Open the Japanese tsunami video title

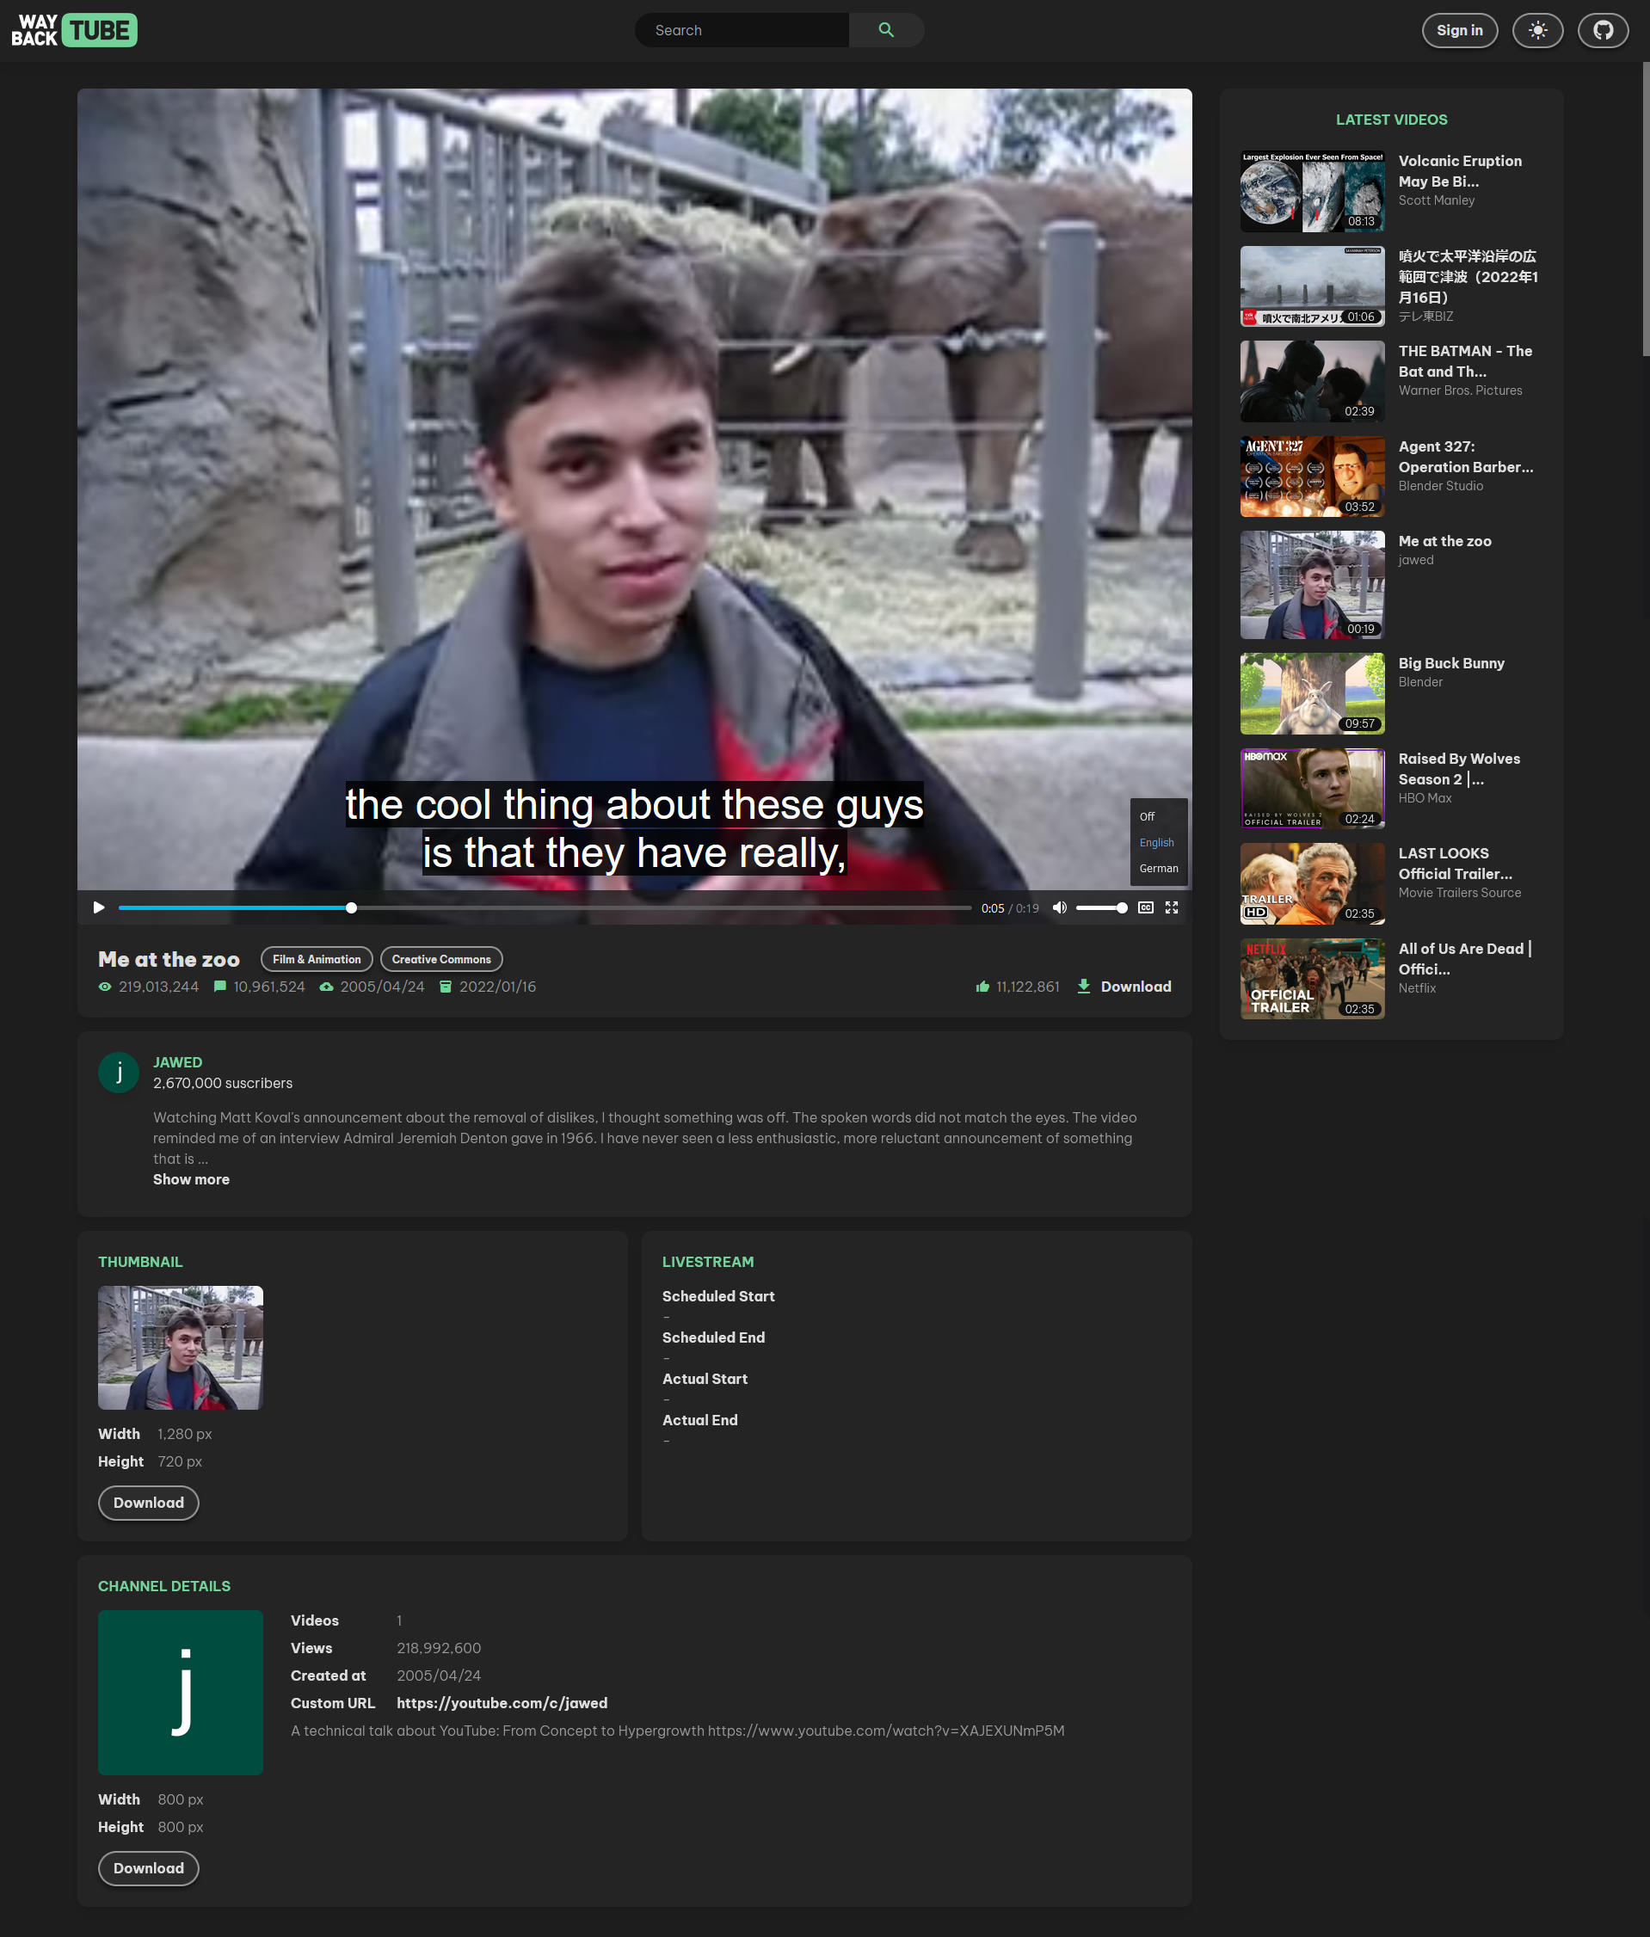(x=1468, y=277)
